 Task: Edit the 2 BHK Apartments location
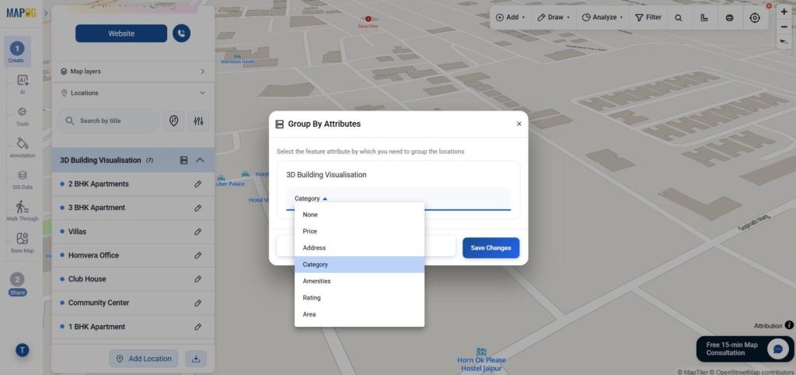pos(198,184)
